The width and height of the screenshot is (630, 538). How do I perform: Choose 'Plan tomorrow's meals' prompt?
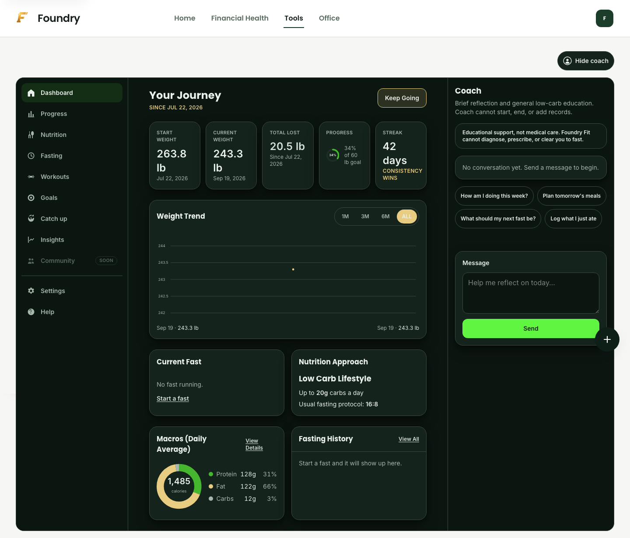point(572,196)
